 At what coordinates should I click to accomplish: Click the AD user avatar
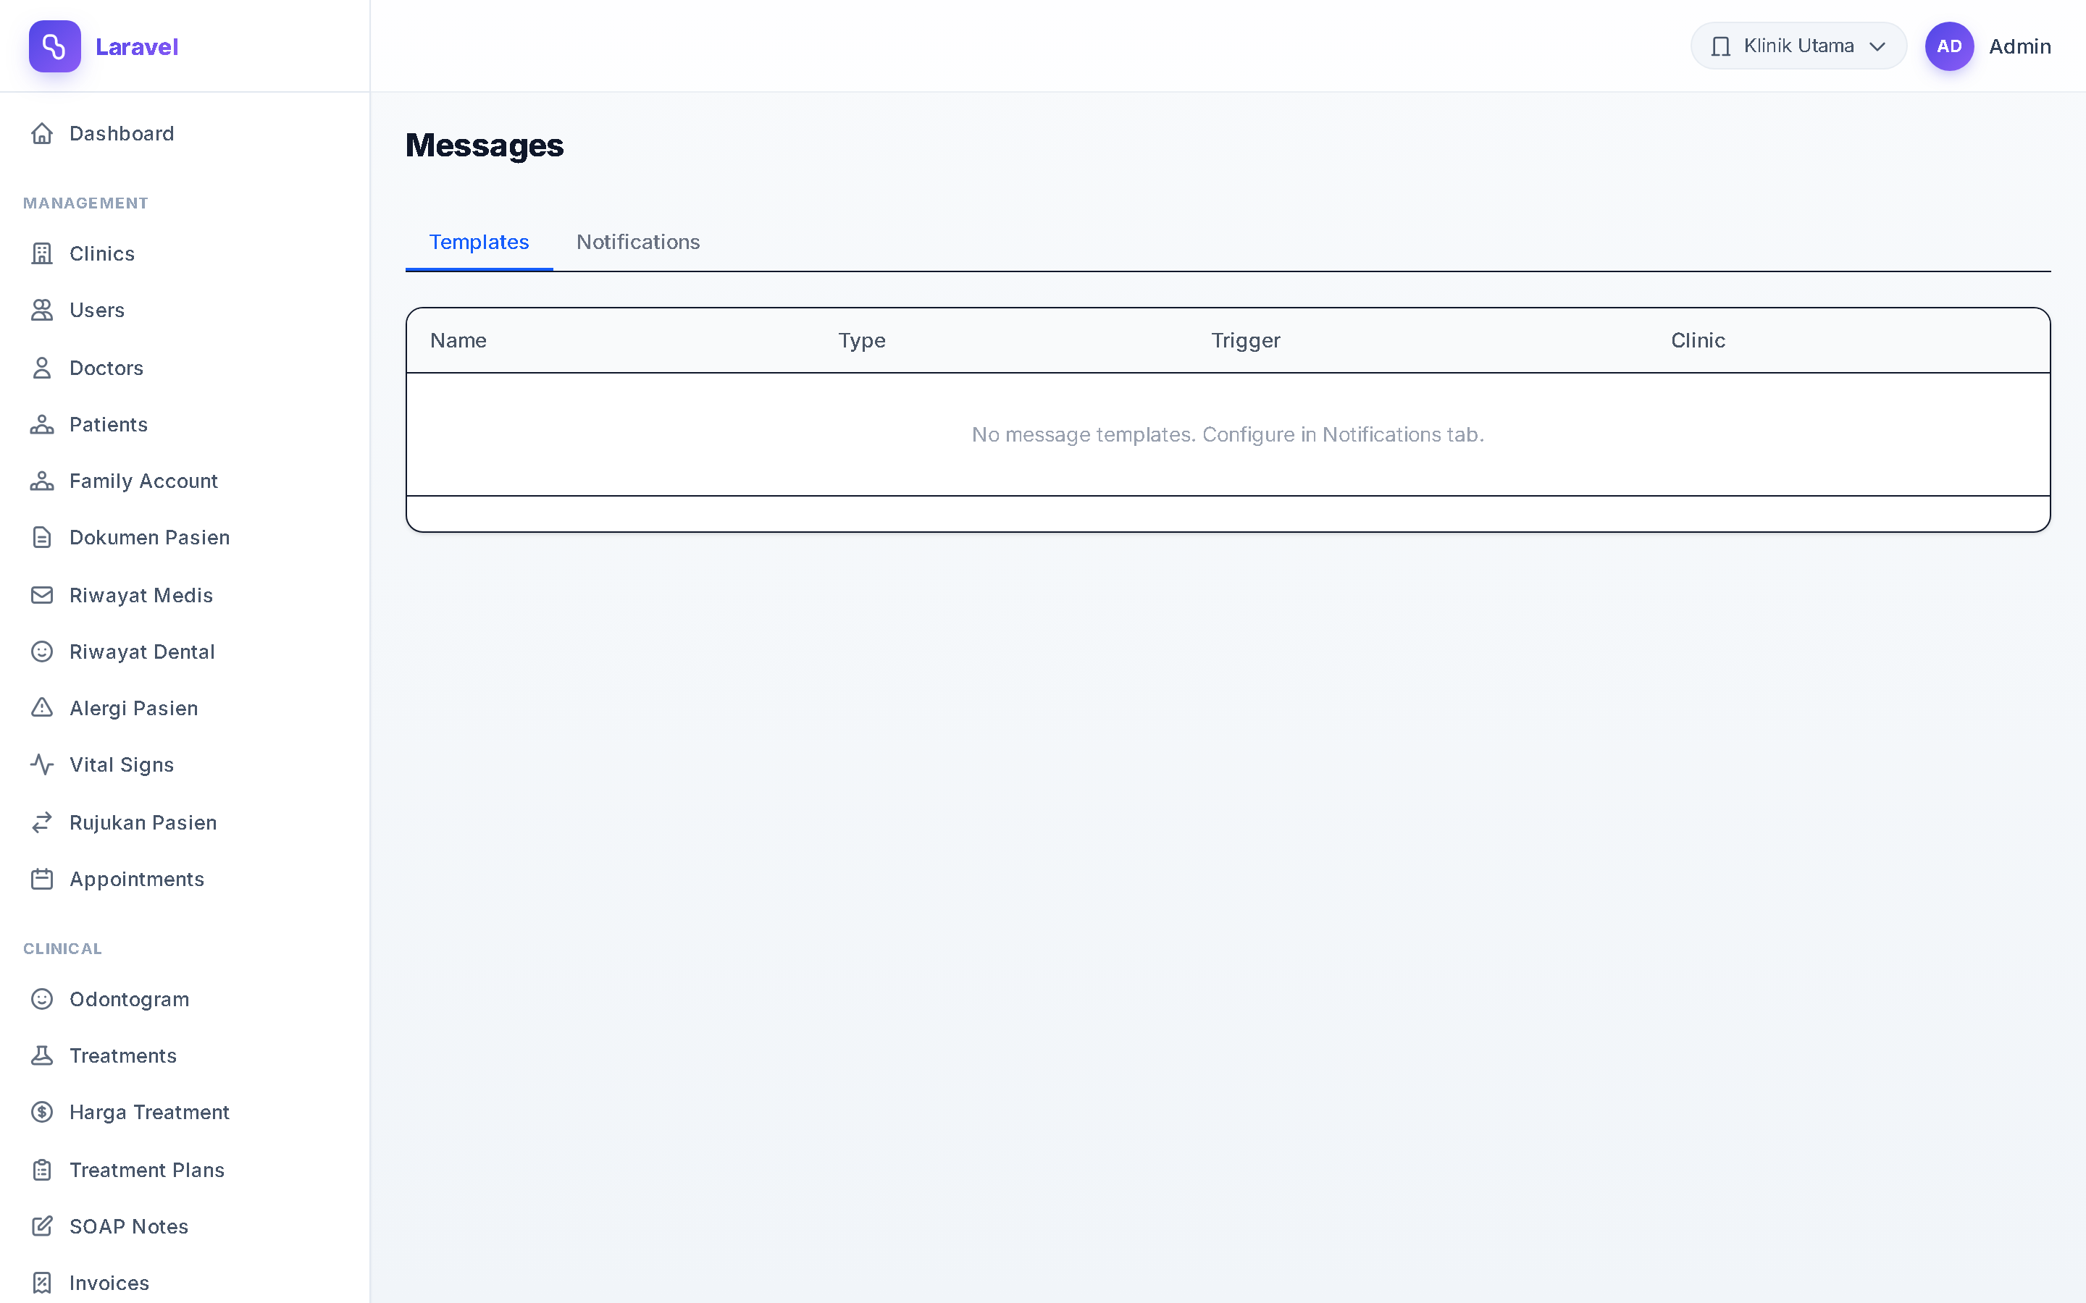pyautogui.click(x=1949, y=46)
